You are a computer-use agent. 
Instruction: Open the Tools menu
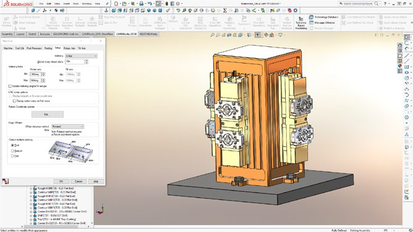click(x=75, y=4)
